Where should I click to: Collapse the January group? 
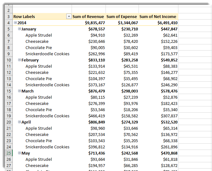coord(20,29)
